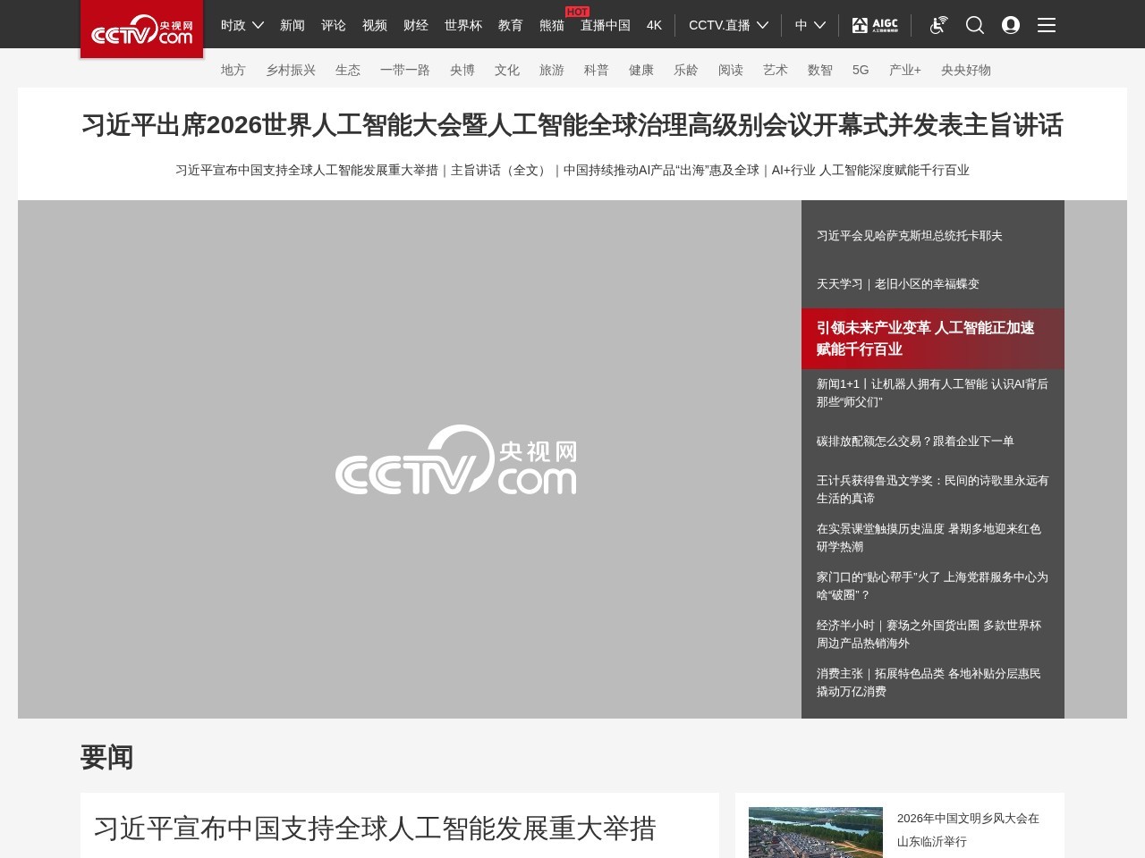
Task: Open 天天学习｜老旧小区的幸福蝶变
Action: pos(897,284)
